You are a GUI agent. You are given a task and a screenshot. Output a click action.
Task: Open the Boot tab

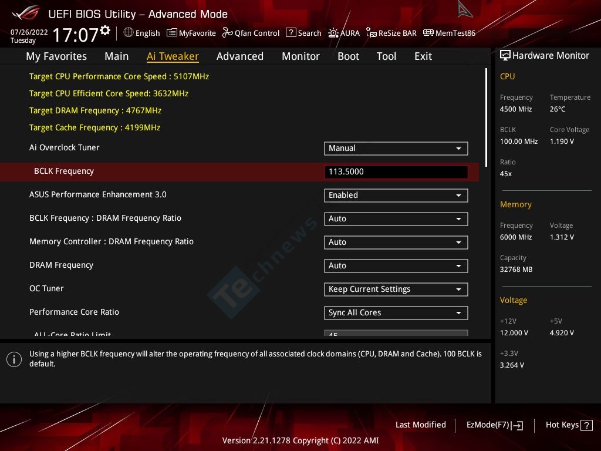click(x=349, y=56)
